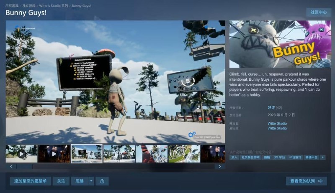Click the thumbnail strip scrollbar handle
The width and height of the screenshot is (335, 193).
24,167
